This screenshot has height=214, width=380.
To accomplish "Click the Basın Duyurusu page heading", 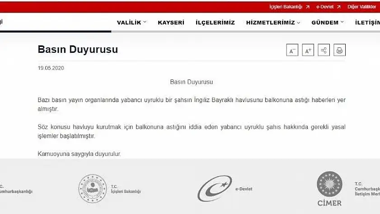I will pyautogui.click(x=78, y=49).
